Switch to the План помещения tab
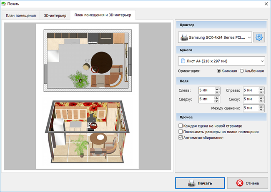271x192 pixels. tap(21, 15)
